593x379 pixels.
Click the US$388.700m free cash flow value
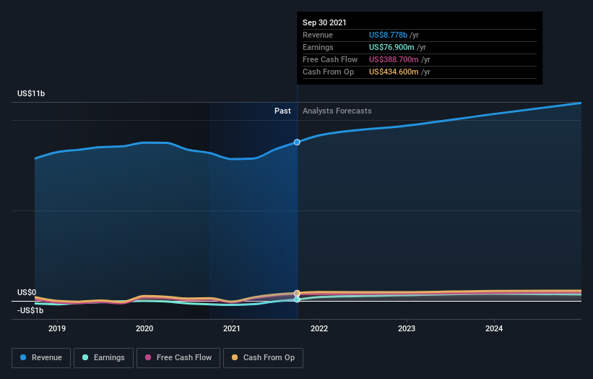tap(394, 59)
